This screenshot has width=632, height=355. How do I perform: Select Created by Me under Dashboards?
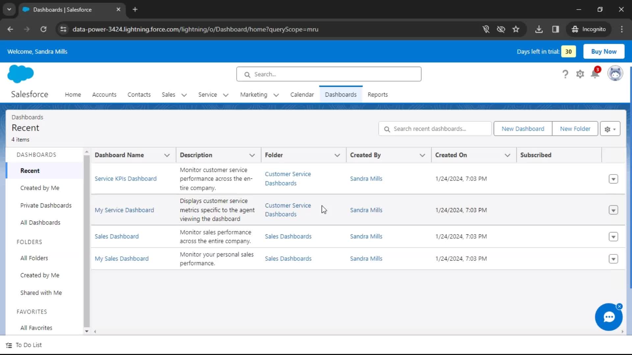click(x=40, y=188)
